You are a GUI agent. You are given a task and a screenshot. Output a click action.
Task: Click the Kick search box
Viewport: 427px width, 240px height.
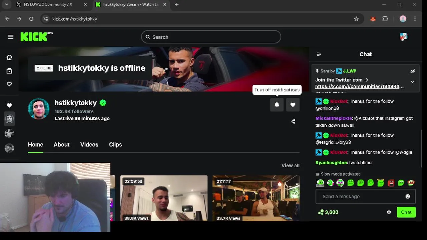tap(211, 37)
